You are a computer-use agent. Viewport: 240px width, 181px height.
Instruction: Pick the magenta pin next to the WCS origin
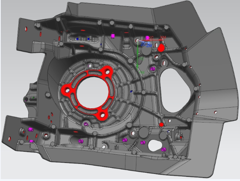tap(147, 38)
